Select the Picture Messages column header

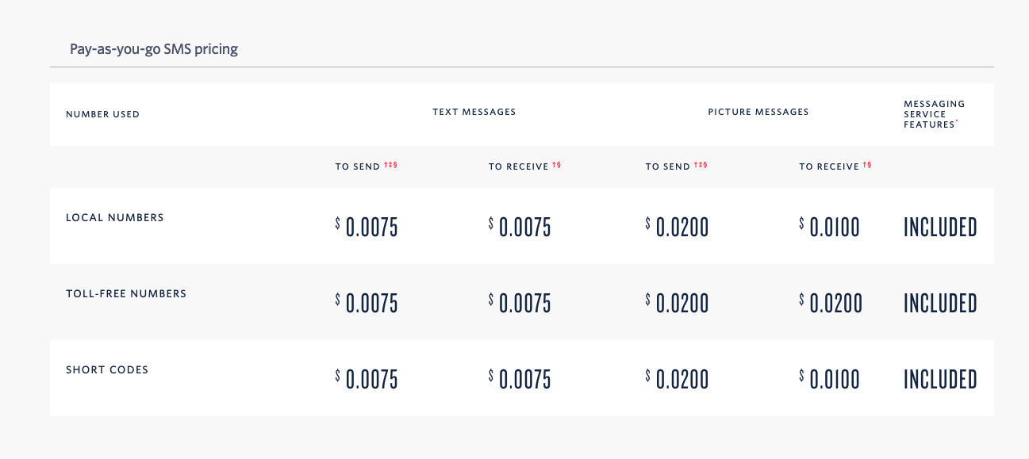pos(758,112)
